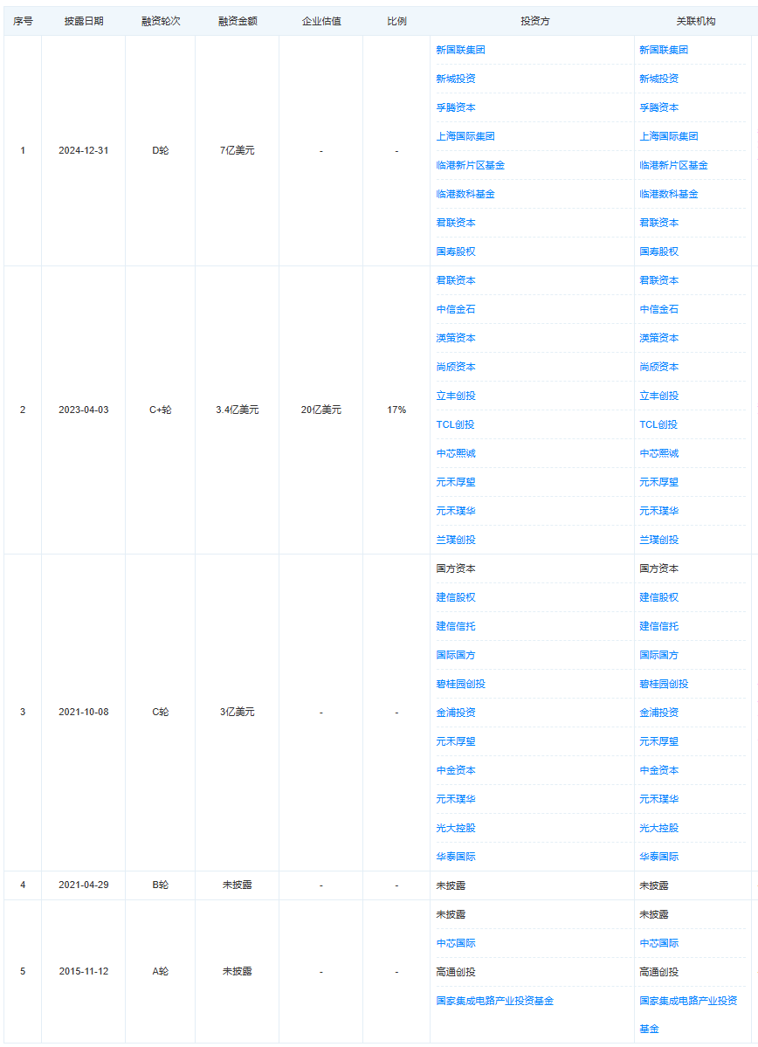Open 上海国际集团 link in 关联机构 column
This screenshot has width=758, height=1047.
tap(669, 136)
